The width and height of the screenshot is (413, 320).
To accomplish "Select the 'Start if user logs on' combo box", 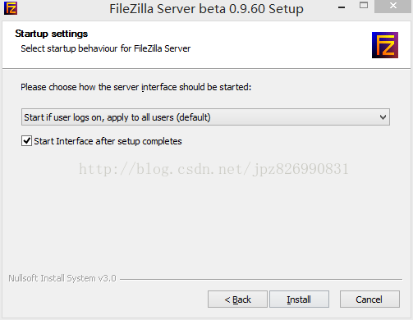I will (205, 117).
